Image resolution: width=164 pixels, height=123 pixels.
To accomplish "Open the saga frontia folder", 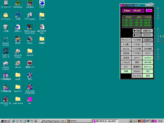I will point(18,100).
